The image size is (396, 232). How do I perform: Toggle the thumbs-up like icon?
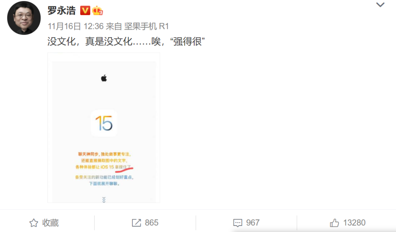click(x=334, y=223)
